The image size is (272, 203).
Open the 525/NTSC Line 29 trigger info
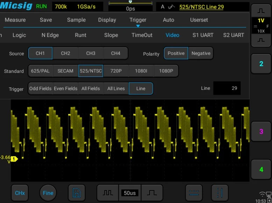(x=201, y=7)
